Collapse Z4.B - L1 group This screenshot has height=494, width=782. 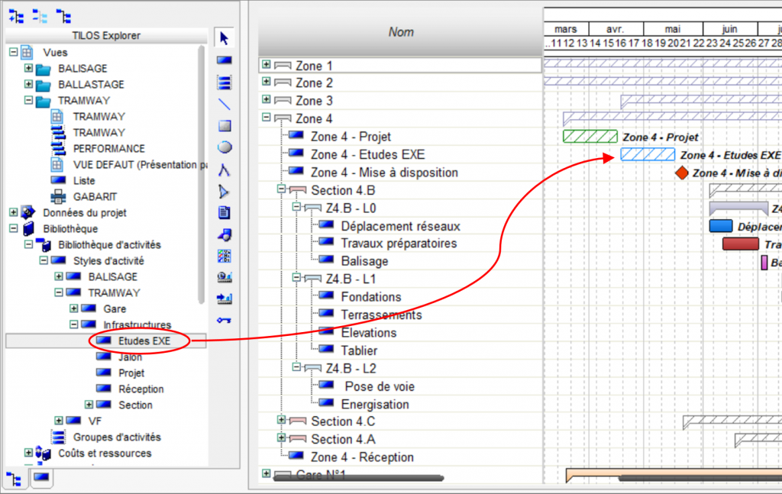(x=296, y=277)
